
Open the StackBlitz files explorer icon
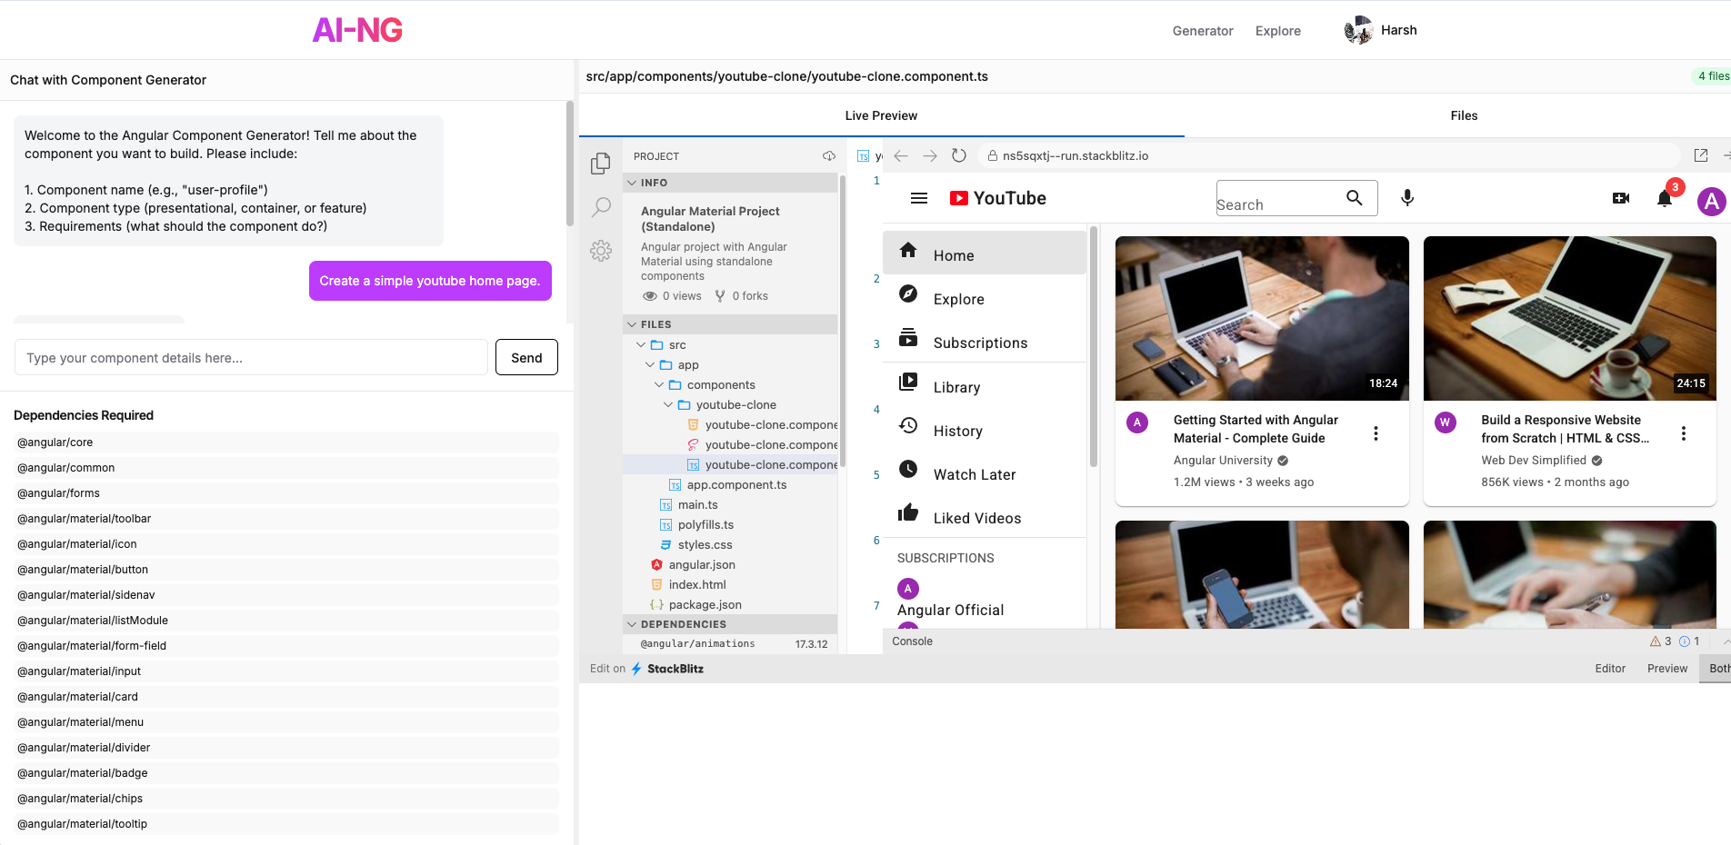[601, 164]
